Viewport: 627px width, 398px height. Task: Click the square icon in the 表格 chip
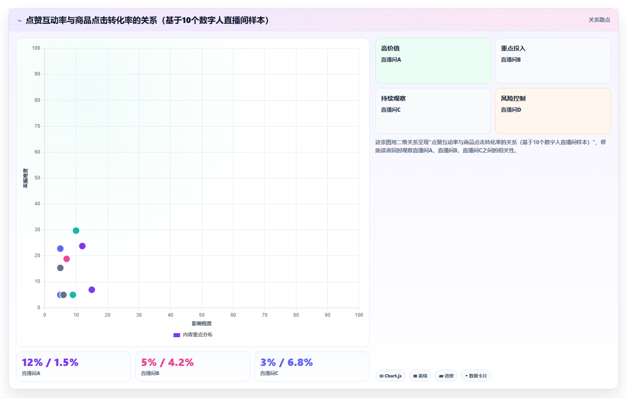(415, 376)
